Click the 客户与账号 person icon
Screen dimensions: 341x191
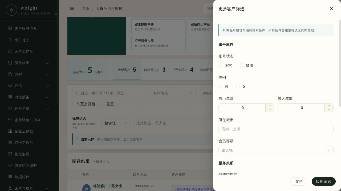pos(10,188)
